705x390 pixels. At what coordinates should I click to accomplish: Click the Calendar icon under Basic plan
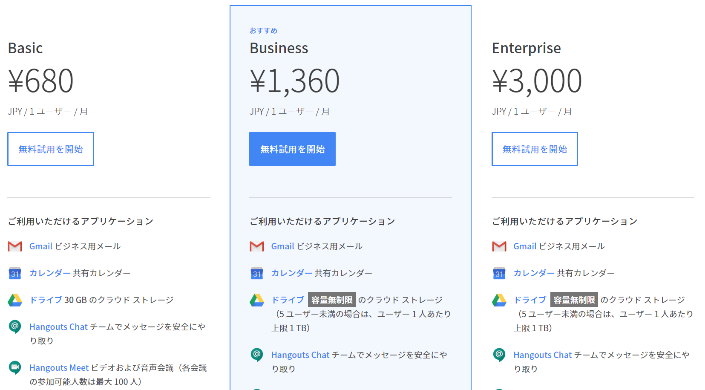[15, 273]
